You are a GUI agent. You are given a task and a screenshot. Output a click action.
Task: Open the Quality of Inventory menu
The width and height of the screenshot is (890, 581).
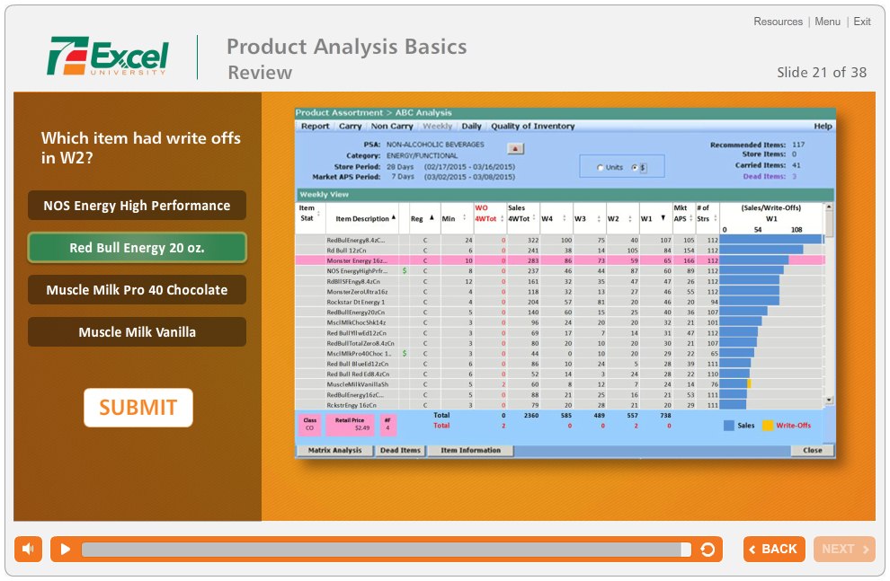(x=532, y=127)
